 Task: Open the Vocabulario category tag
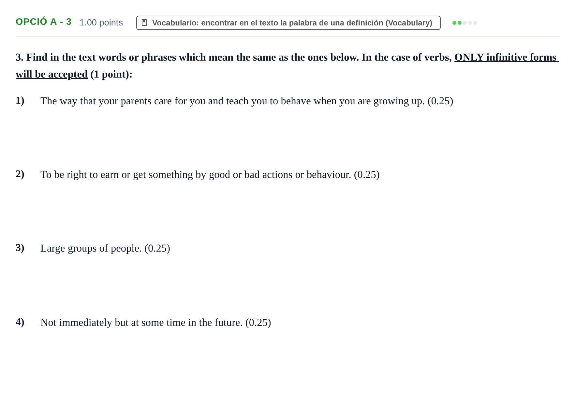click(x=288, y=23)
